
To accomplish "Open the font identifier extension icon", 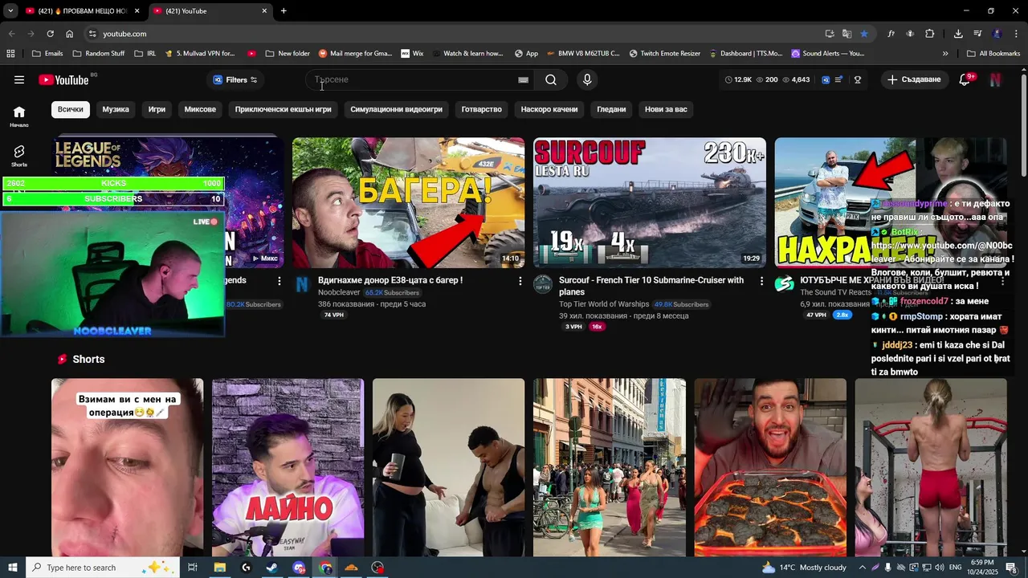I will point(891,34).
